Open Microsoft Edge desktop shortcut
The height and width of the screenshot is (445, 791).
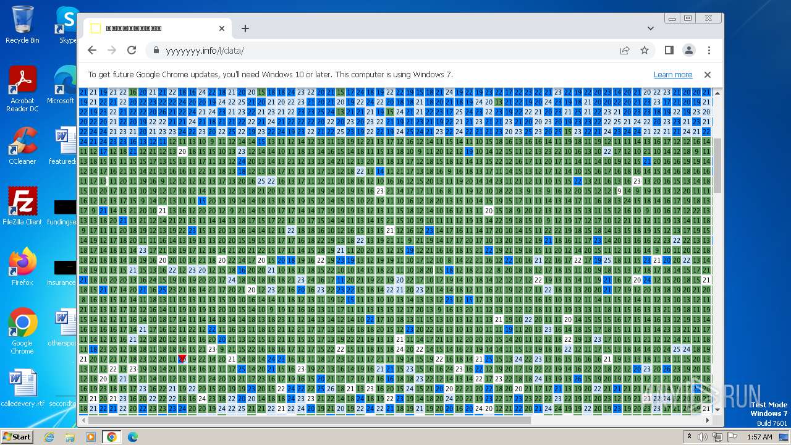pos(64,85)
